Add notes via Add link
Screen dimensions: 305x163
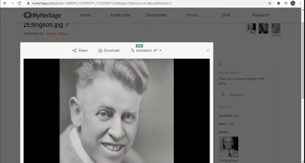(231, 124)
